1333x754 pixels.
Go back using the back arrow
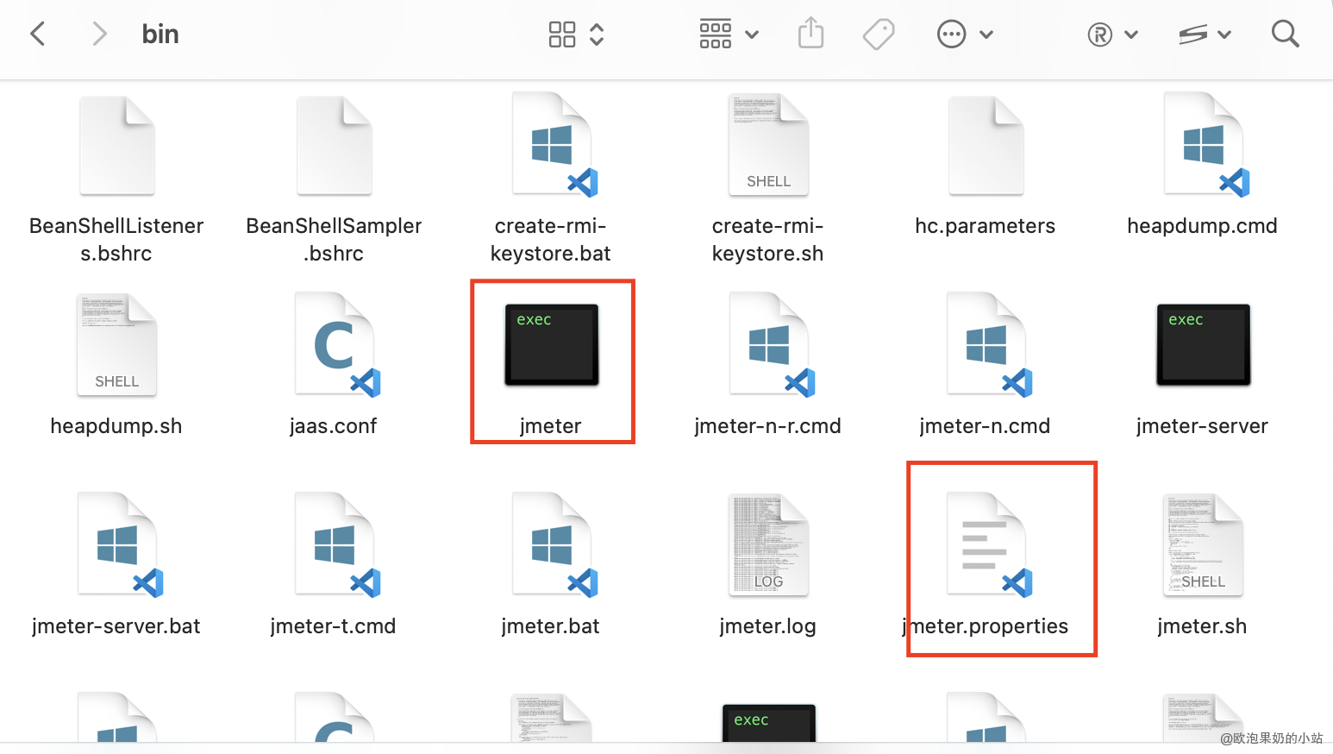click(x=37, y=35)
